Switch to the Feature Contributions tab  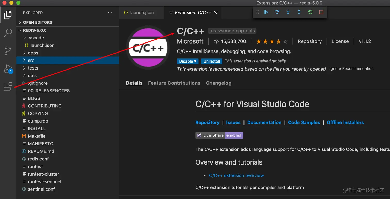(x=174, y=83)
